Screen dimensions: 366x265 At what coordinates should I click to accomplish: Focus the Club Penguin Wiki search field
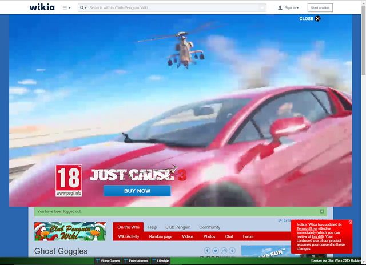173,7
